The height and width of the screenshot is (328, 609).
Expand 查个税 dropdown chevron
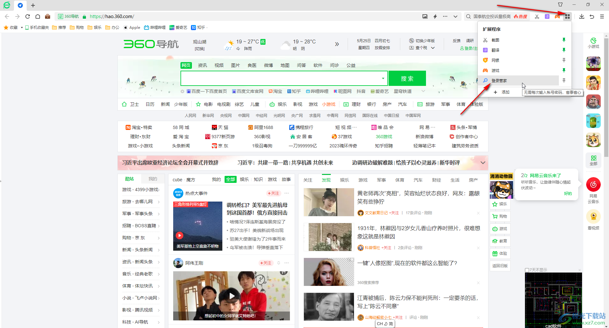[x=433, y=48]
